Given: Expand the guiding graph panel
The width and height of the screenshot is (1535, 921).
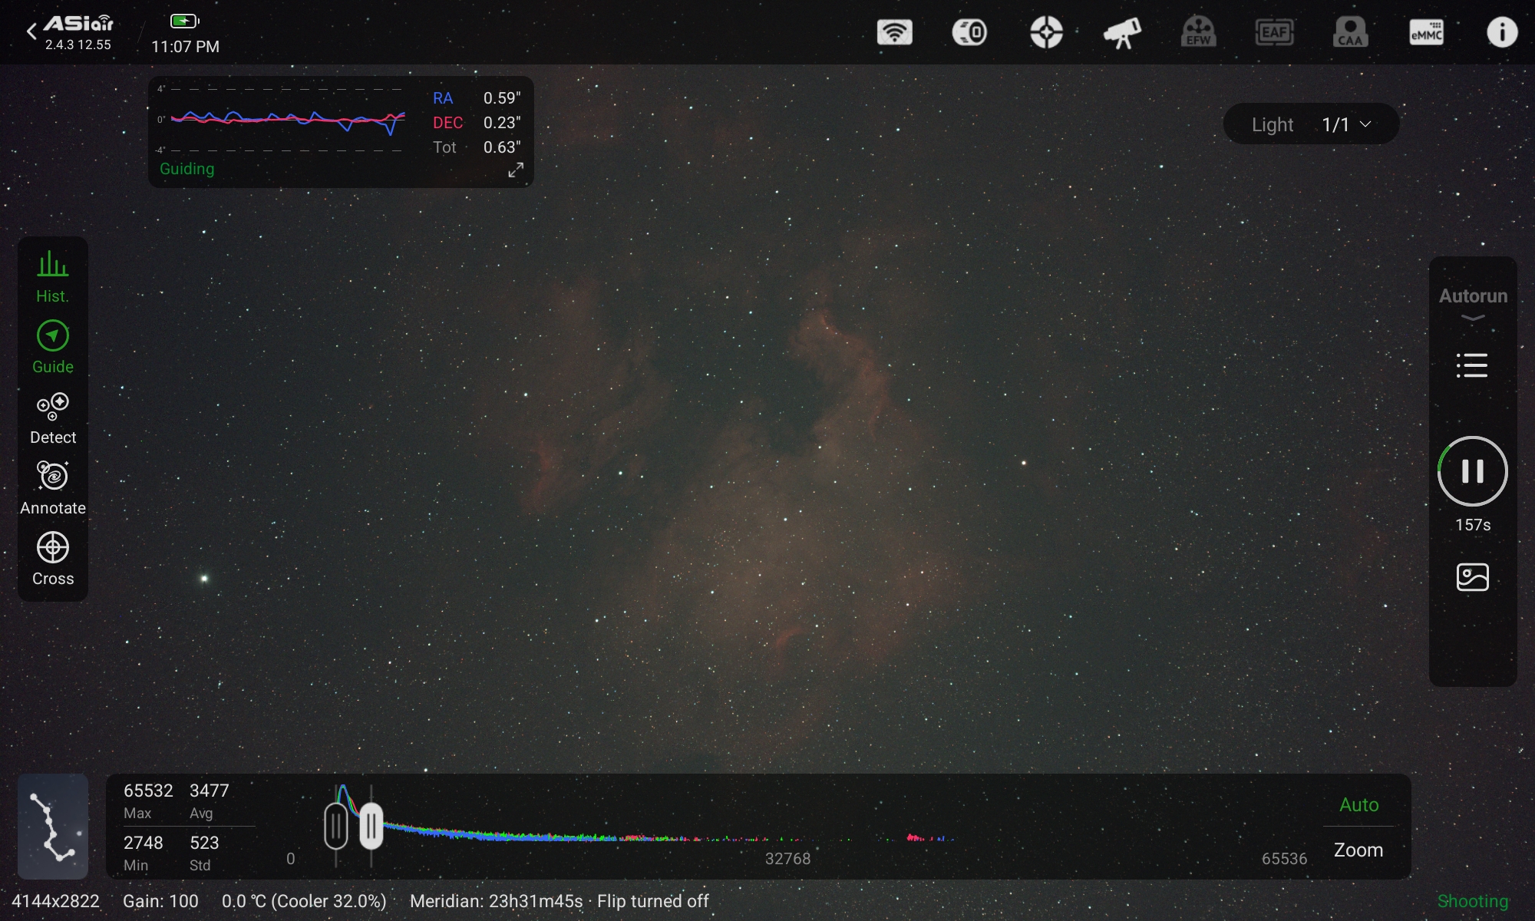Looking at the screenshot, I should coord(516,170).
